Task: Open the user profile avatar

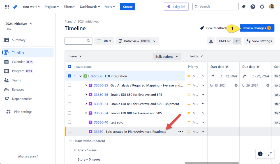Action: (271, 7)
